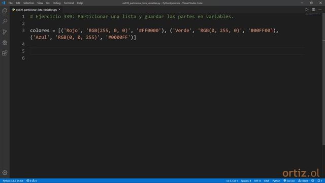The width and height of the screenshot is (325, 183).
Task: Restore down the VS Code window
Action: (x=311, y=3)
